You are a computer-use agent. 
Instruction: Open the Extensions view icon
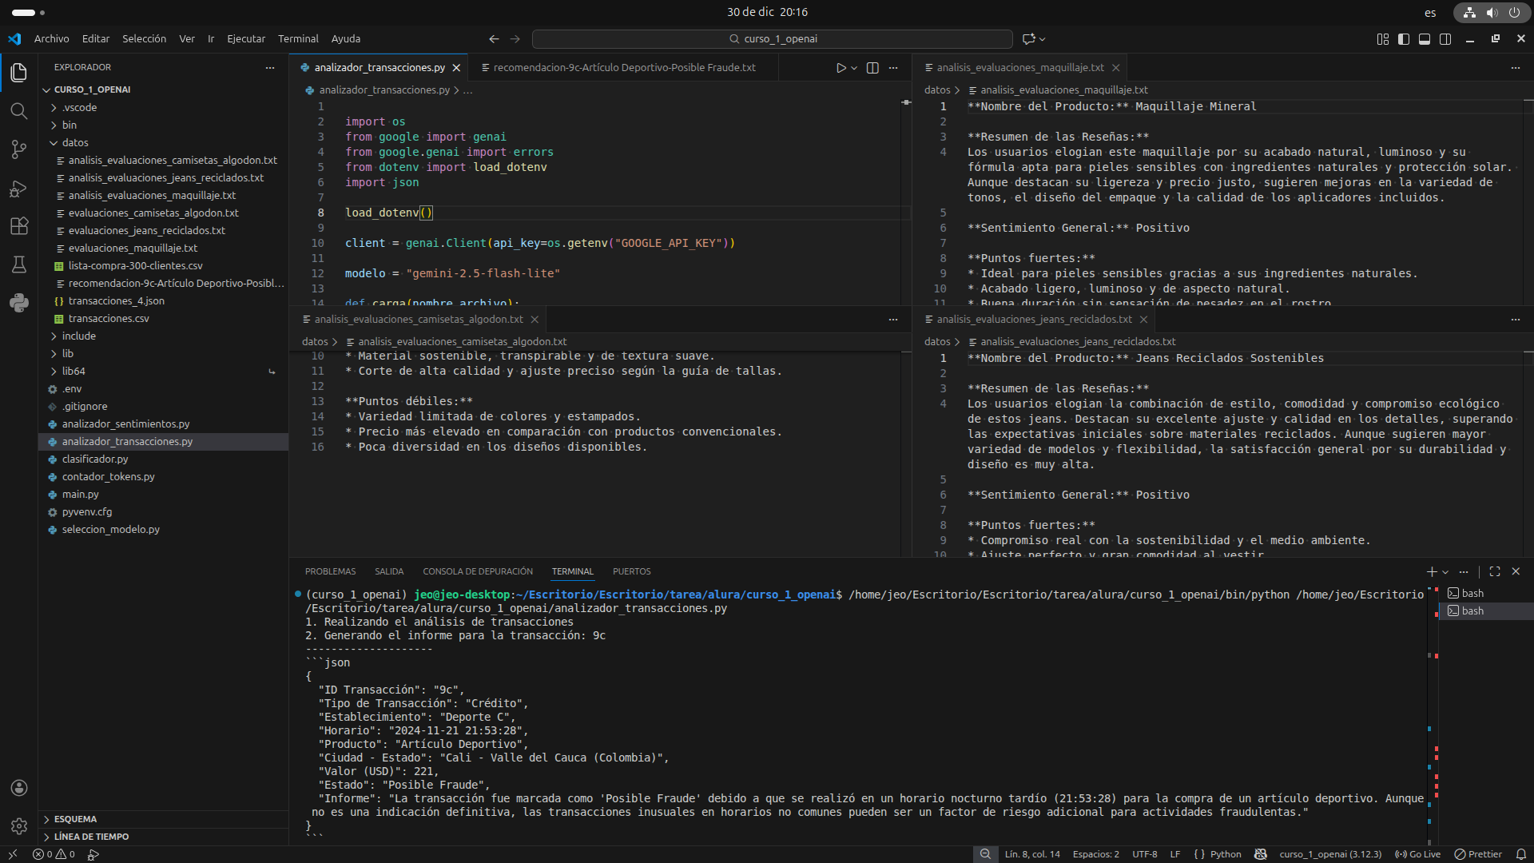[19, 226]
